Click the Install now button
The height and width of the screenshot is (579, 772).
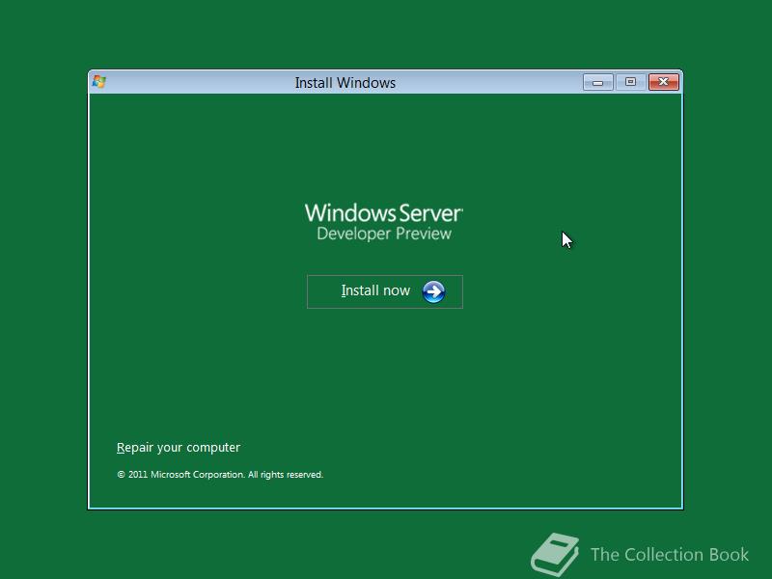point(384,291)
